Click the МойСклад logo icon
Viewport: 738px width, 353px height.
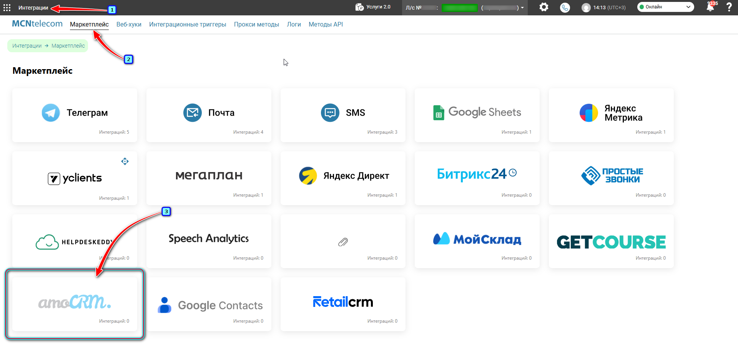[441, 239]
